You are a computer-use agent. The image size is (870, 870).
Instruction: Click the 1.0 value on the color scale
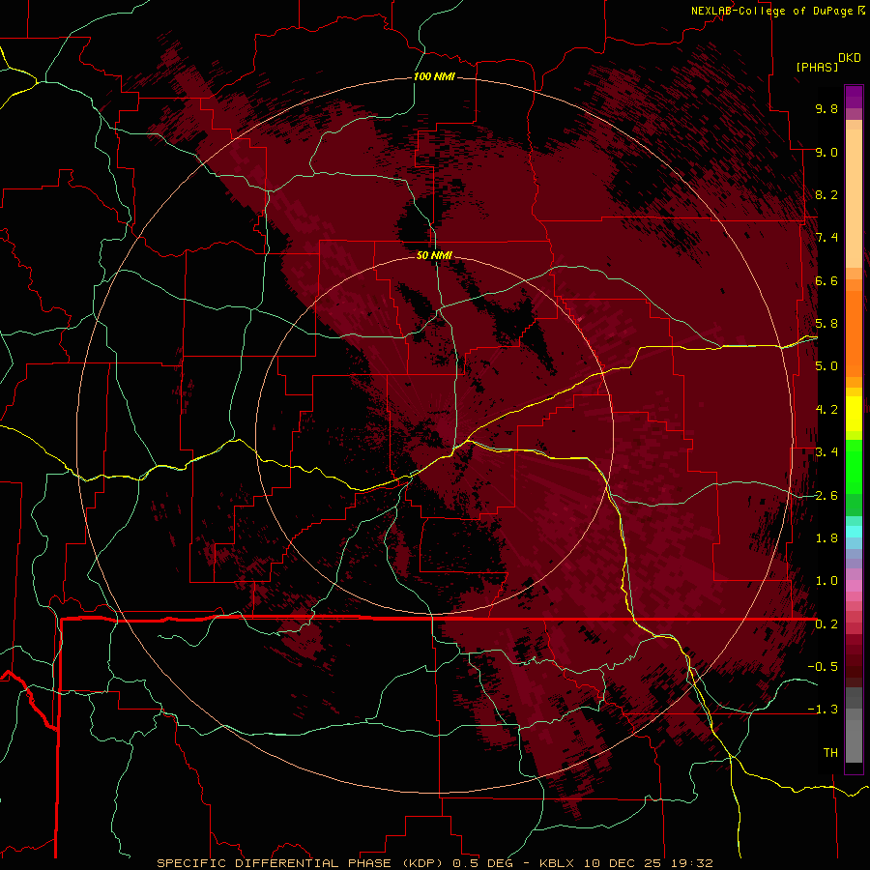pos(826,581)
